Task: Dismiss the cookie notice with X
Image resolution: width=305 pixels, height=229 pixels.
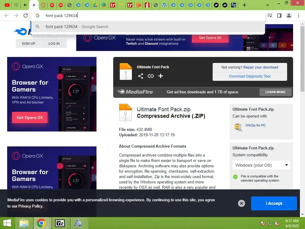Action: point(241,203)
